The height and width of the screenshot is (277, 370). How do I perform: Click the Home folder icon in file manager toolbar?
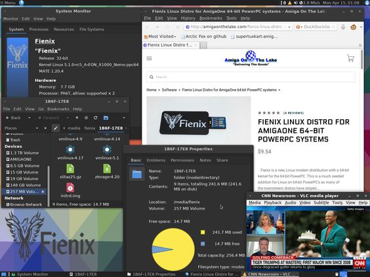click(106, 118)
